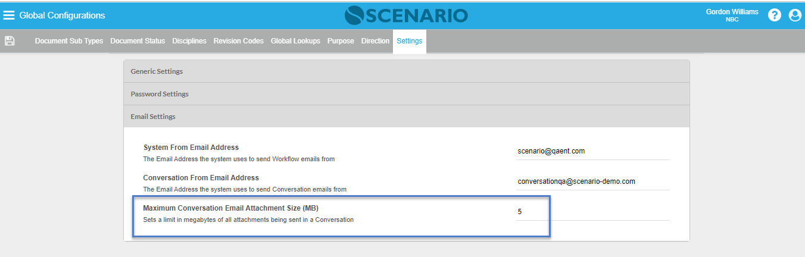
Task: Click the System From Email Address field
Action: (x=592, y=151)
